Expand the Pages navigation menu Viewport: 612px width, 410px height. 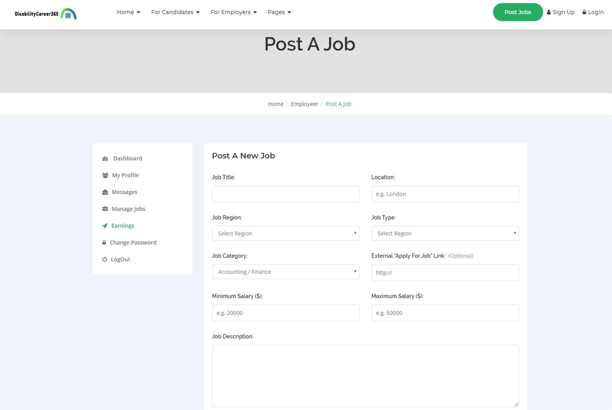coord(279,12)
